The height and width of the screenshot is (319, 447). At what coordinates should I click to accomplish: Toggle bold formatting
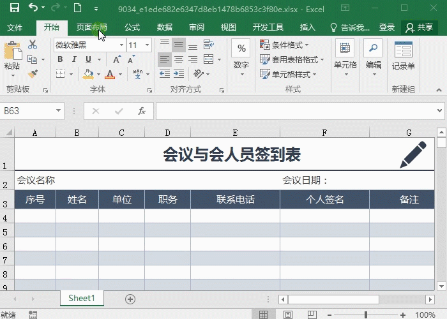click(x=60, y=59)
